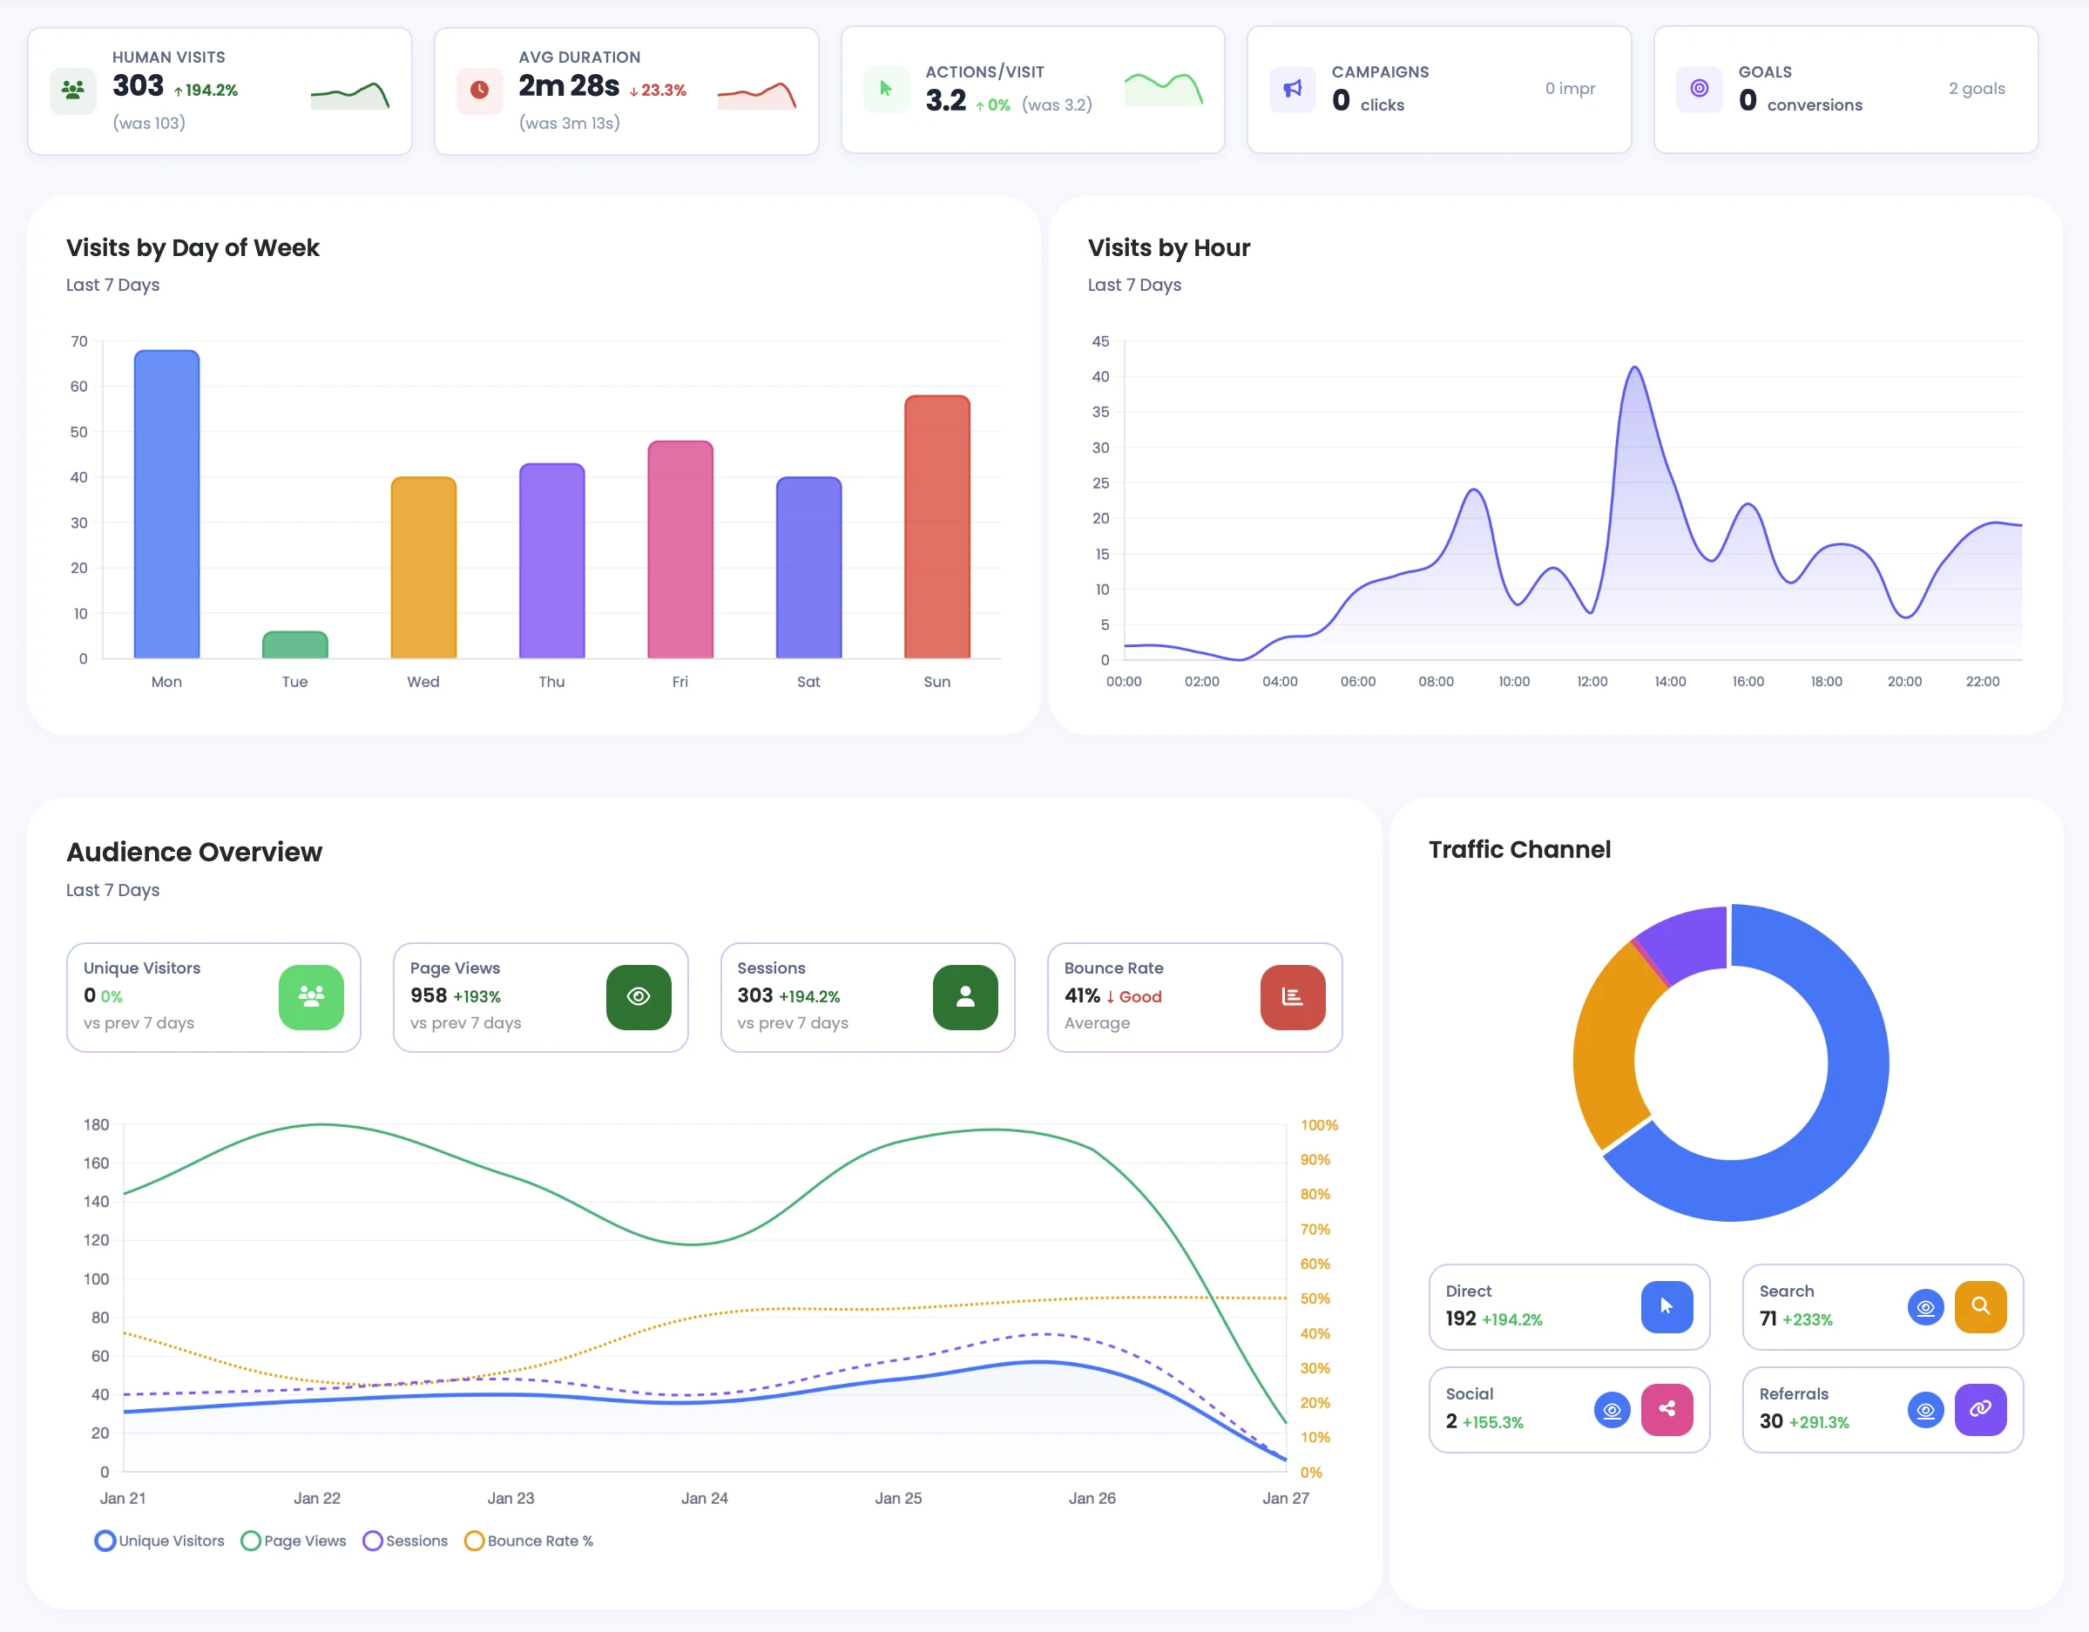This screenshot has width=2089, height=1632.
Task: Toggle the Bounce Rate % legend series
Action: 529,1541
